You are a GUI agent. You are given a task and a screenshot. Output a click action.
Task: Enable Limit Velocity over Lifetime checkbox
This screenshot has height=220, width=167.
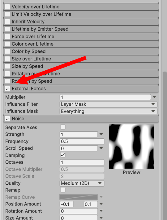point(7,14)
